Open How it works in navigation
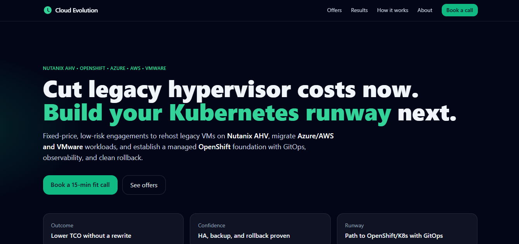 392,10
